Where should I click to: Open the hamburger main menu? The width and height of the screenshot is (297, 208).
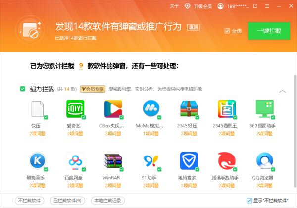pos(267,6)
